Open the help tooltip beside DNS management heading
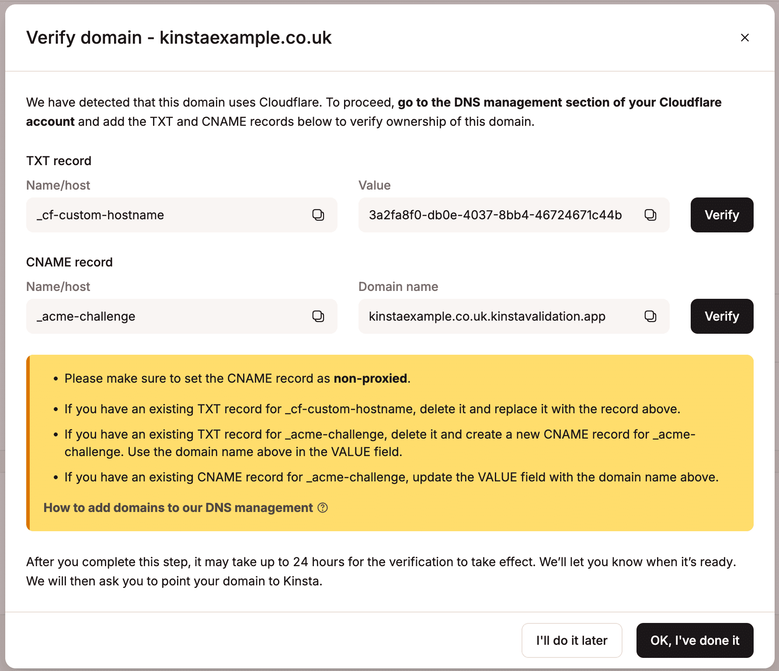The width and height of the screenshot is (779, 671). (x=323, y=508)
